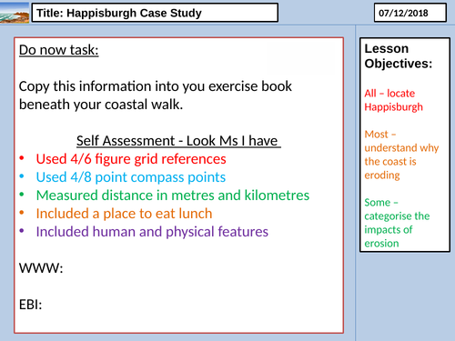Click the 'Do now task:' heading
The width and height of the screenshot is (455, 341).
pyautogui.click(x=59, y=50)
